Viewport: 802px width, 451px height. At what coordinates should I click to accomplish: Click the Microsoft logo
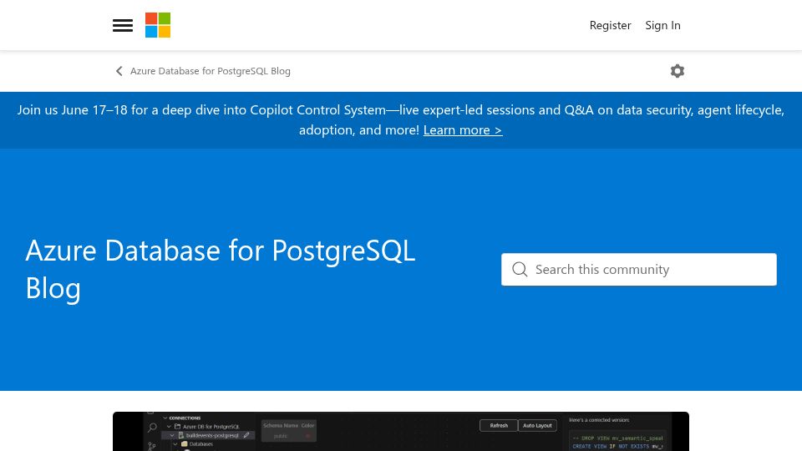coord(158,25)
